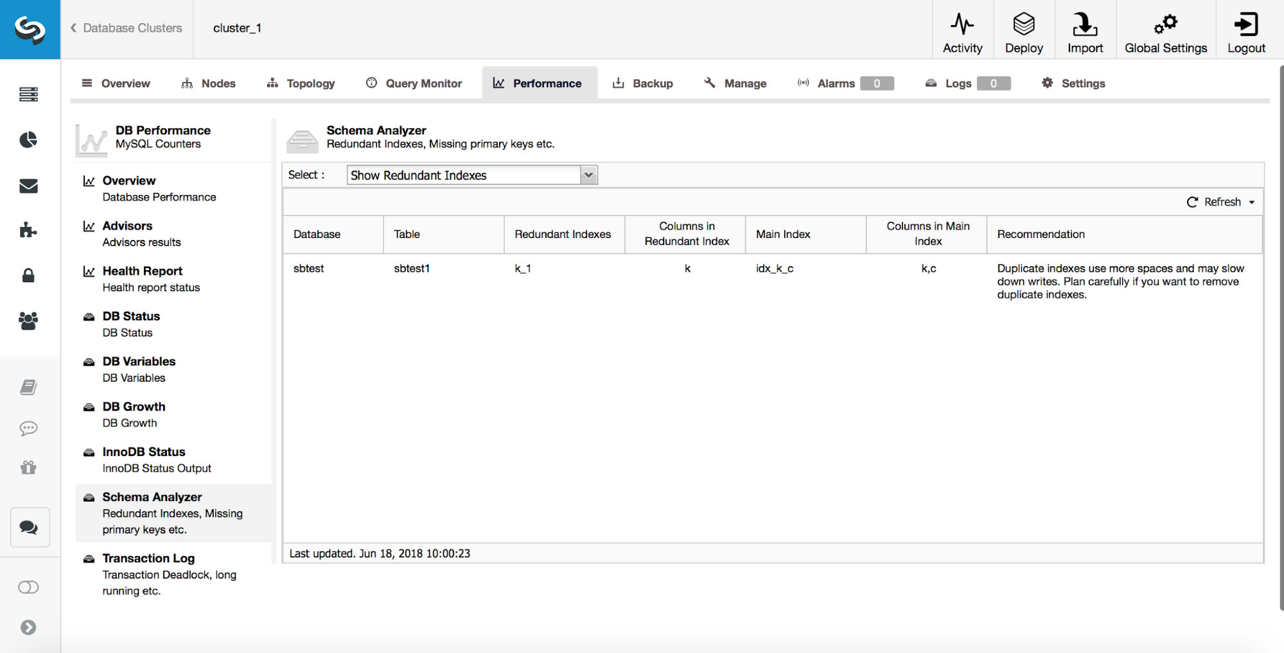Open Overview Database Performance menu item
This screenshot has height=653, width=1284.
[173, 189]
